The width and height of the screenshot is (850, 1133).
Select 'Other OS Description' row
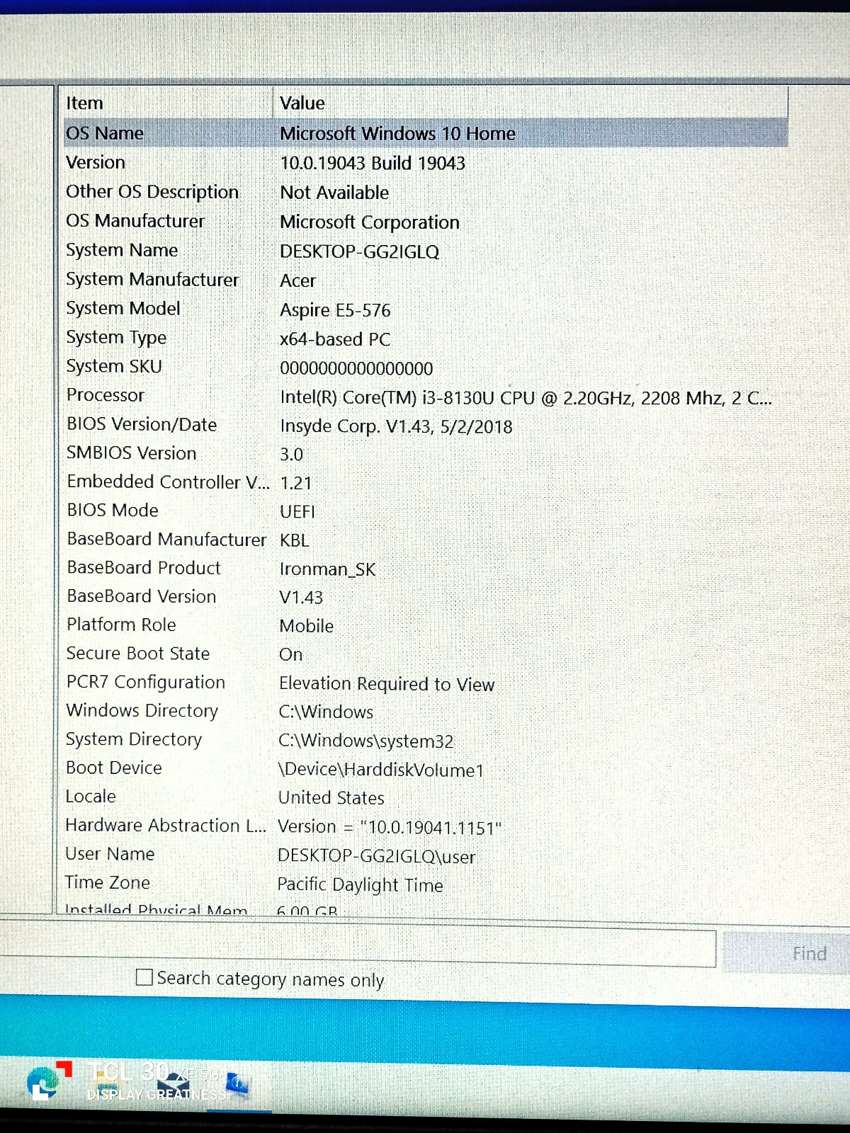(x=152, y=192)
